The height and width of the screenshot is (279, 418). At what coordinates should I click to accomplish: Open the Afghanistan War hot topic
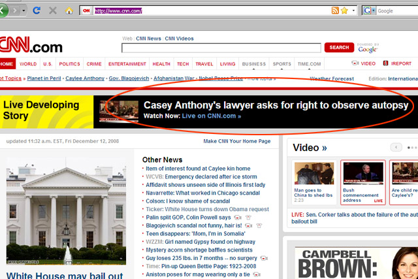click(174, 78)
